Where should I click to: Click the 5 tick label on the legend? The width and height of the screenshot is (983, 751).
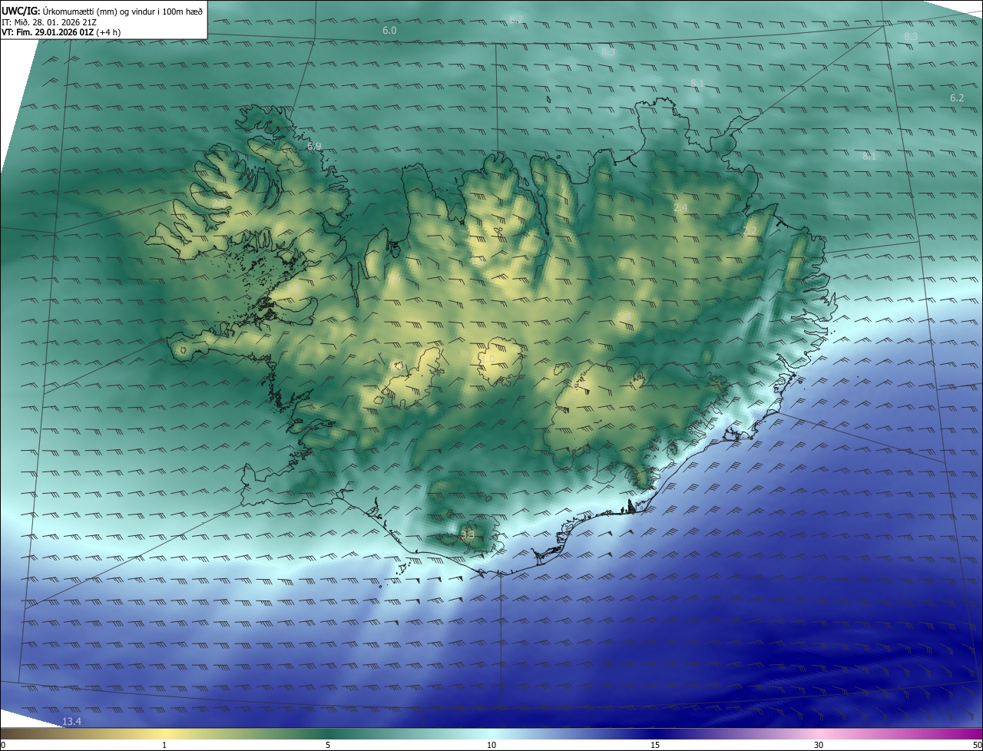[x=328, y=745]
